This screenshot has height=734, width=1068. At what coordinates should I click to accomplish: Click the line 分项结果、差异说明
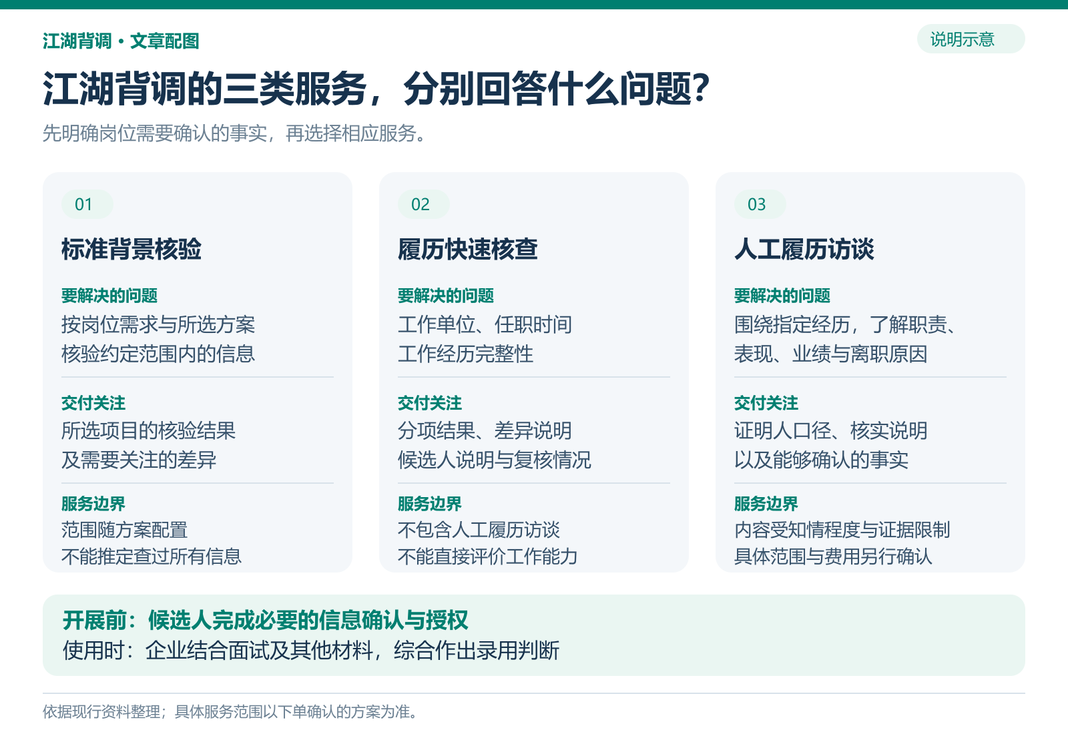pyautogui.click(x=485, y=431)
